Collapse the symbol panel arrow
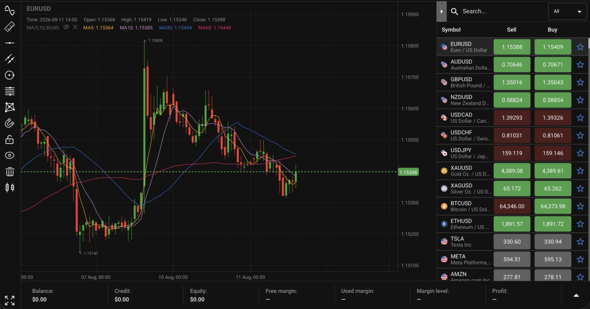Viewport: 590px width, 309px height. click(442, 12)
